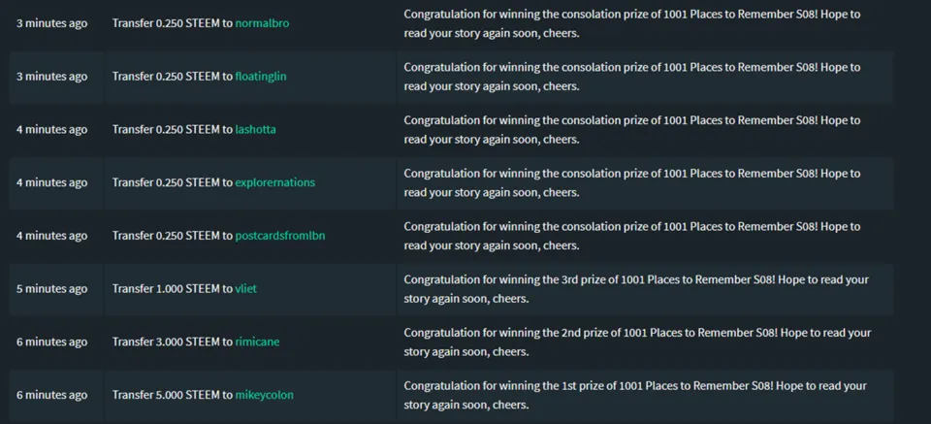Select the consolation memo in floatinglin's row
The height and width of the screenshot is (424, 931).
(x=631, y=77)
